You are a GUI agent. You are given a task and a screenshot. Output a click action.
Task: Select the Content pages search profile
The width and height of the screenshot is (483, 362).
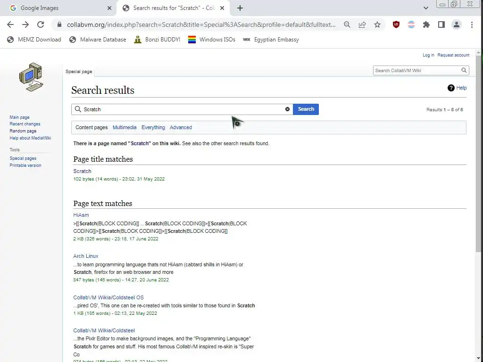(92, 127)
